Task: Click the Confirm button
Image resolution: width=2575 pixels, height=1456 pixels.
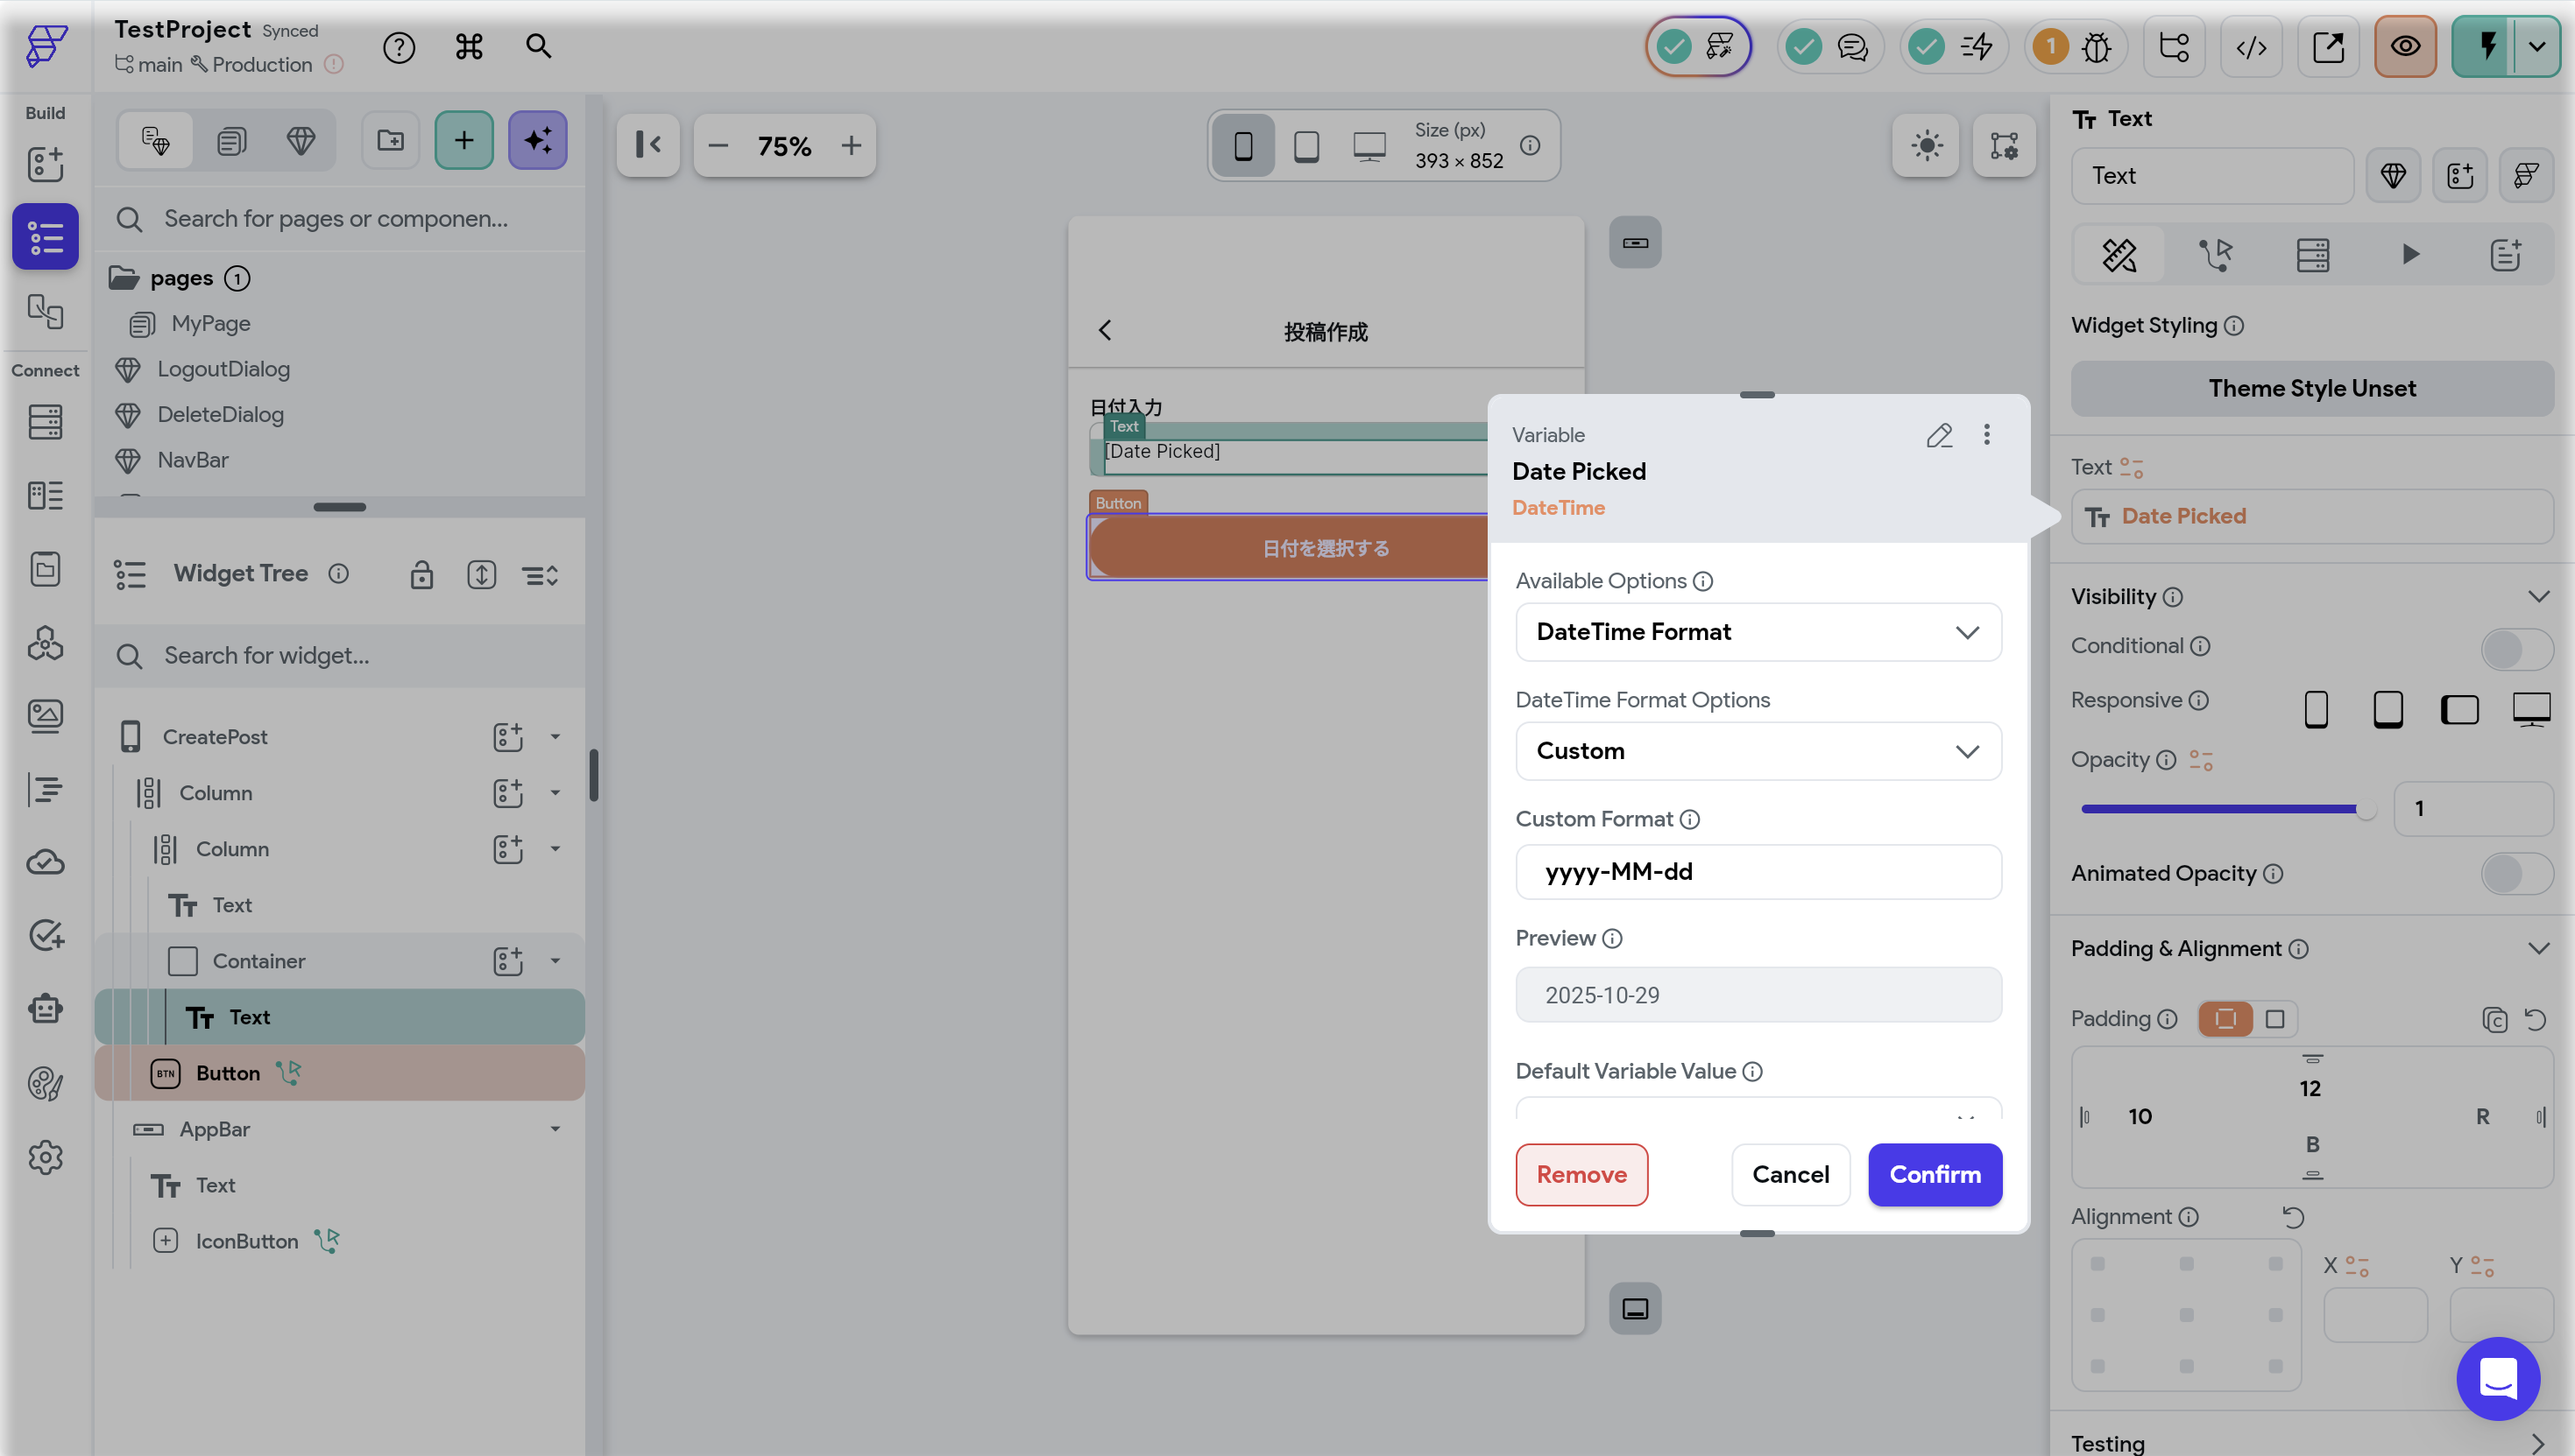Action: click(1934, 1174)
